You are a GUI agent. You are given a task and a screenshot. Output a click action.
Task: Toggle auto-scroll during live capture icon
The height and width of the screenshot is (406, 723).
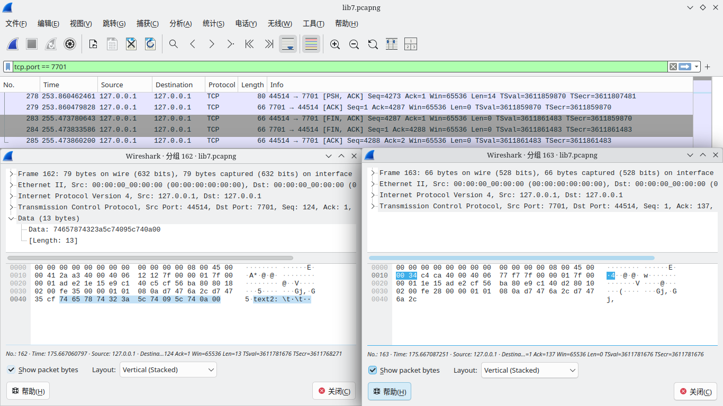tap(288, 44)
